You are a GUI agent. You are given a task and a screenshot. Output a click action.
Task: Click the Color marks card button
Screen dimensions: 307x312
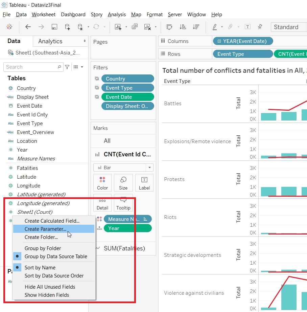coord(102,183)
